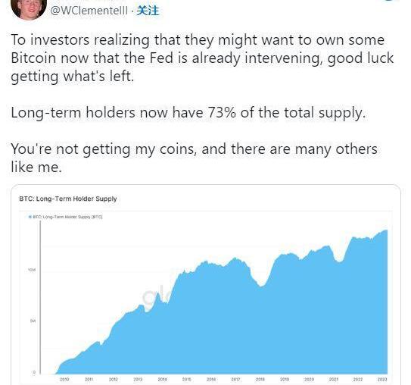Open the Long-Term Holder Supply chart image

click(206, 285)
